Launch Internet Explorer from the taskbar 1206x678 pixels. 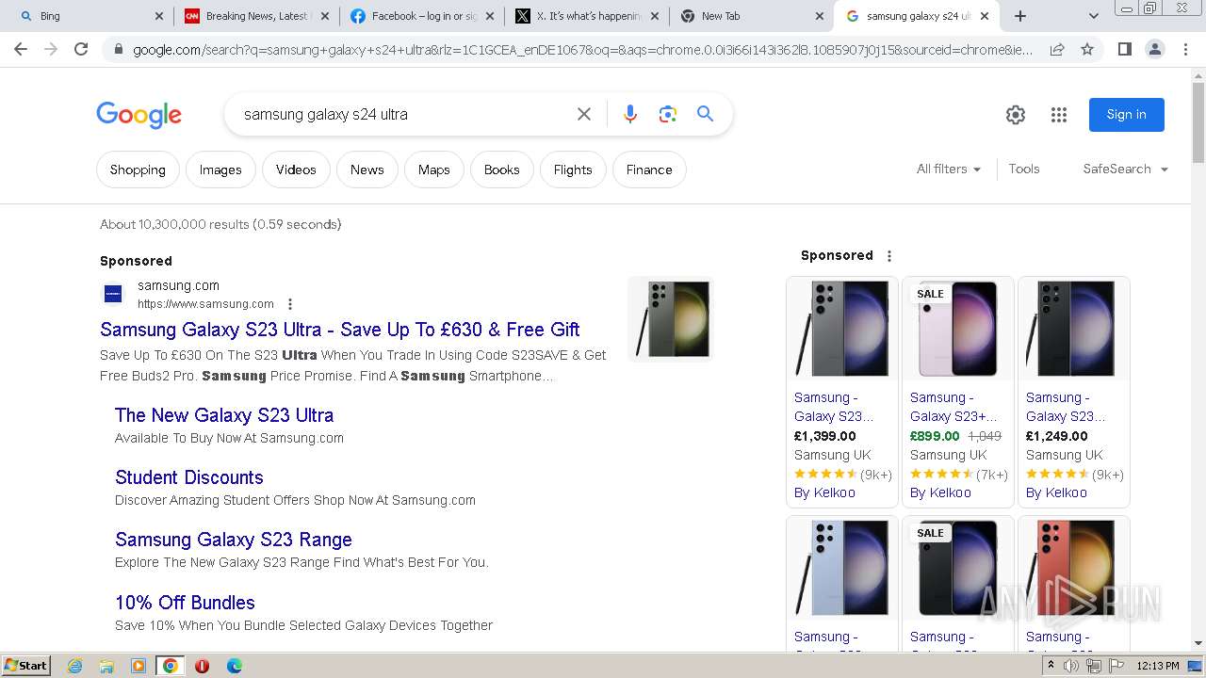[75, 666]
